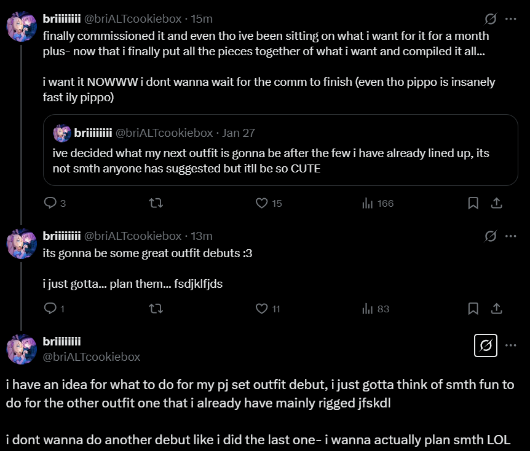View analytics showing 83 views

pyautogui.click(x=368, y=309)
